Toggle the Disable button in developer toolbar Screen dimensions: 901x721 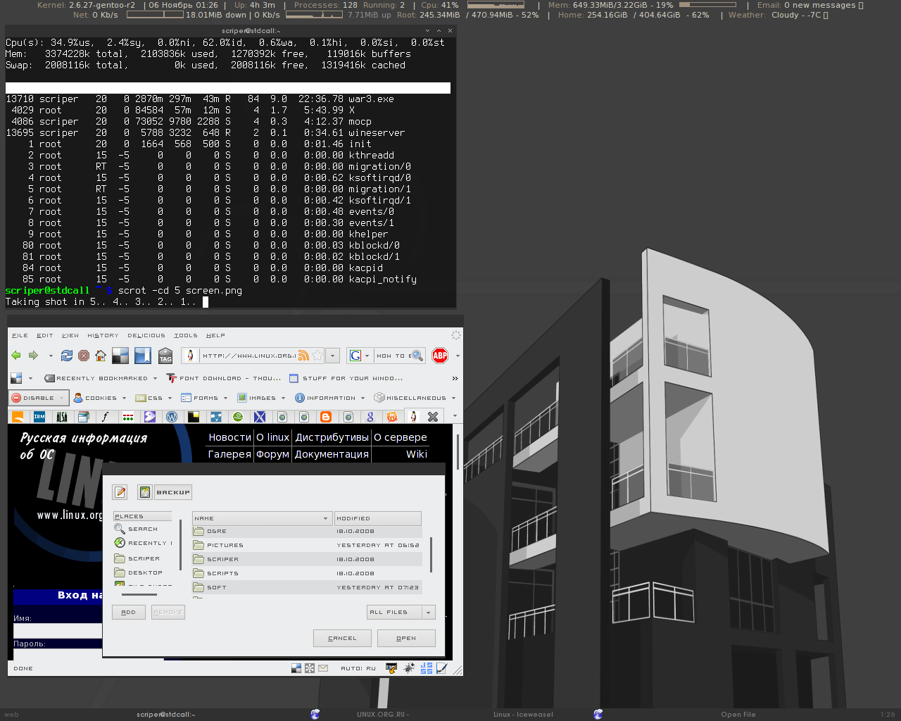click(x=39, y=398)
